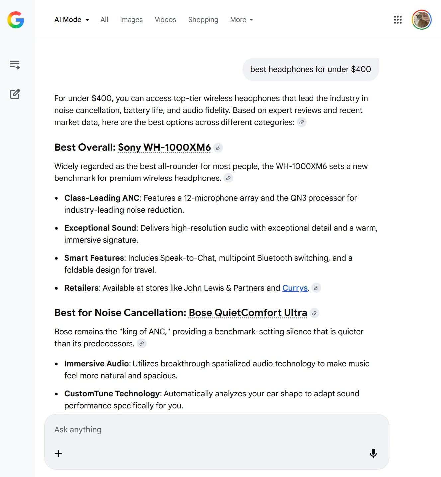
Task: Open the Currys retailer link
Action: [295, 288]
